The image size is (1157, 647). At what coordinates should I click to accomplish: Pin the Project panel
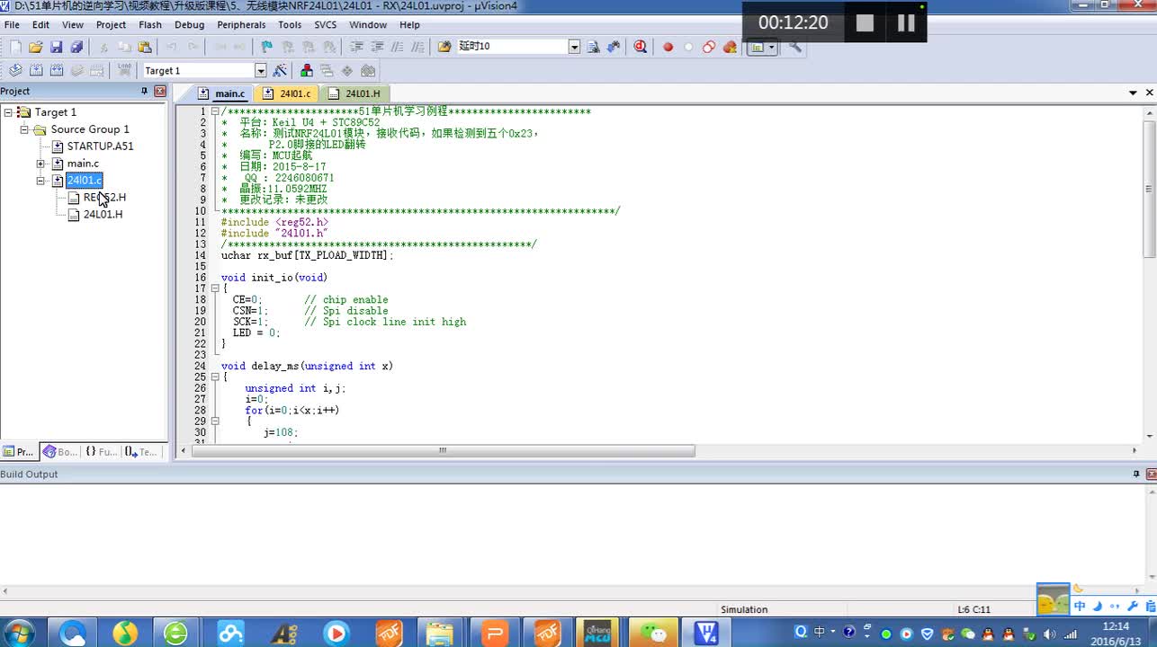click(x=144, y=91)
